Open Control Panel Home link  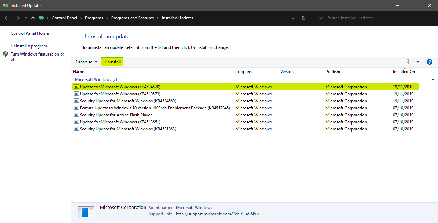(30, 33)
